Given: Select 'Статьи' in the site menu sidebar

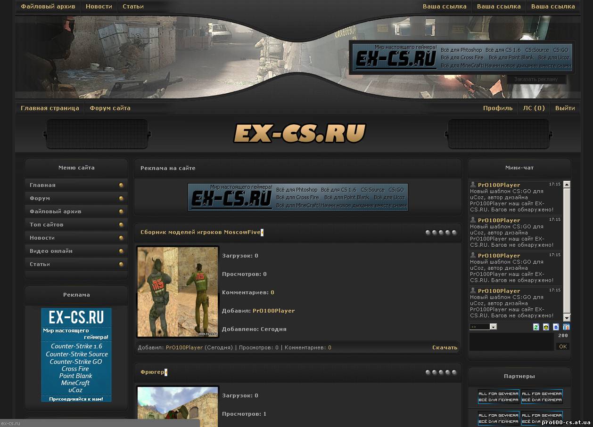Looking at the screenshot, I should pyautogui.click(x=76, y=264).
